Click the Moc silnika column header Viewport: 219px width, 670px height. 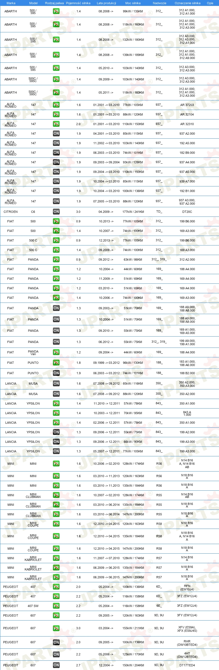tap(133, 3)
